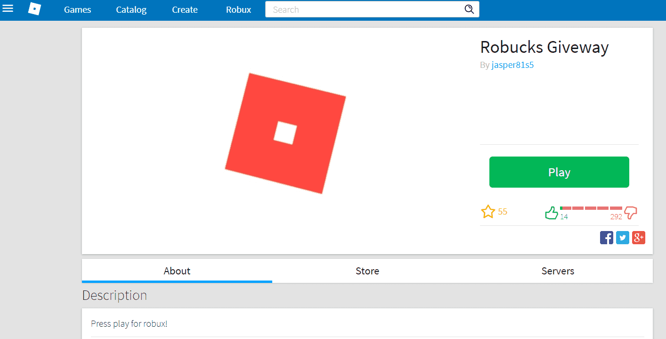Click the 14 likes count
The width and height of the screenshot is (666, 339).
564,217
